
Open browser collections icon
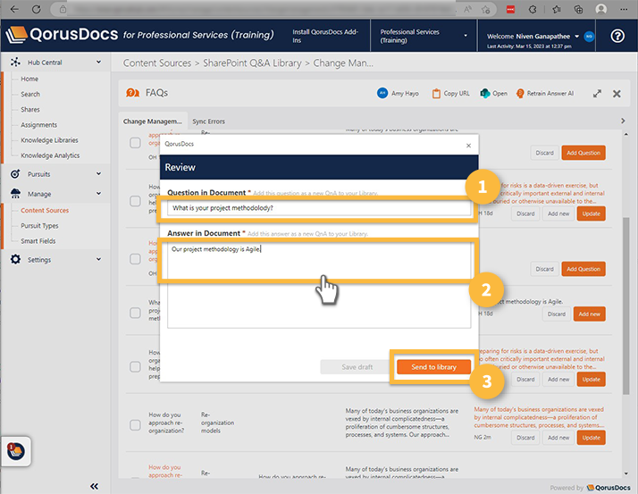pyautogui.click(x=578, y=9)
